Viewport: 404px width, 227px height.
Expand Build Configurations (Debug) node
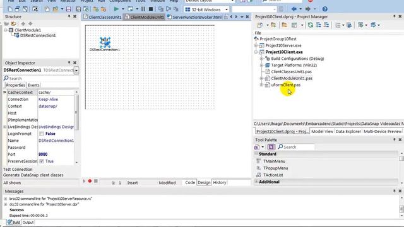click(261, 59)
